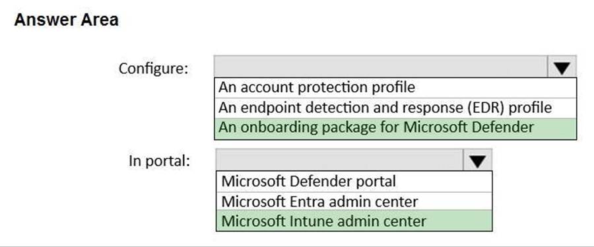Click the first entry in the In portal list

(x=354, y=181)
